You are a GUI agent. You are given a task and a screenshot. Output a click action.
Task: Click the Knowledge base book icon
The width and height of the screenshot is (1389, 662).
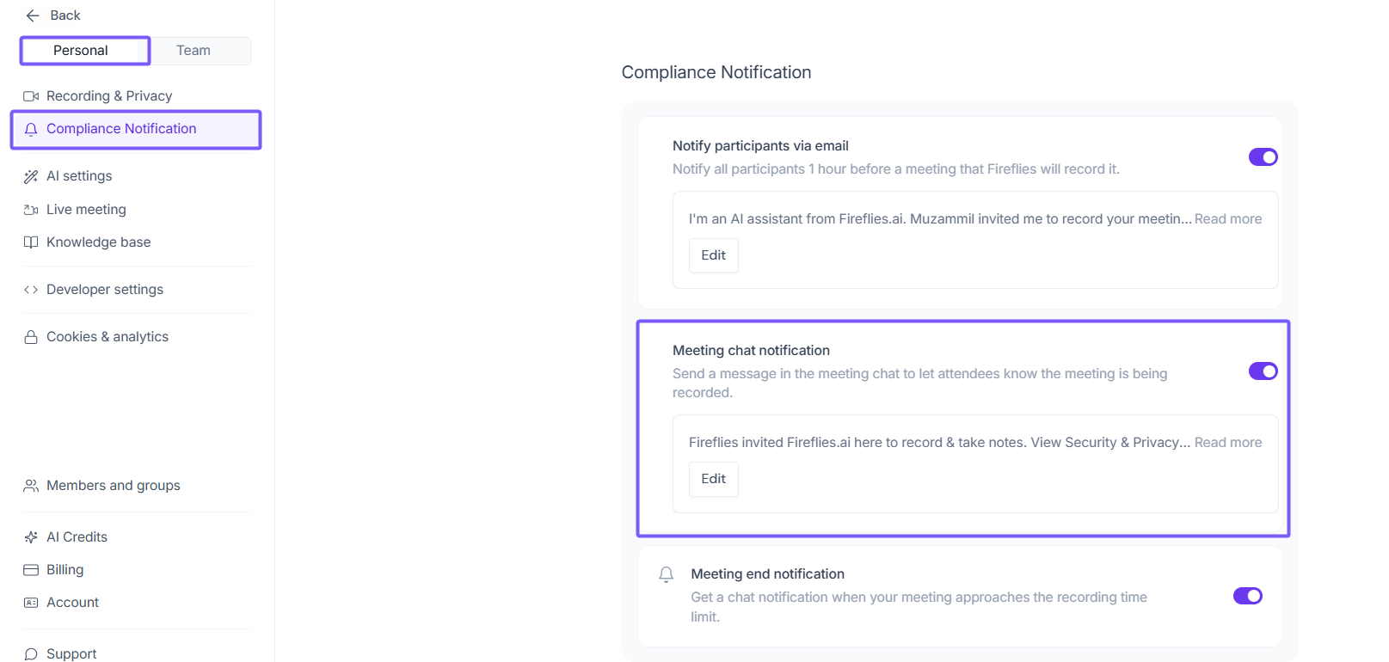[x=31, y=242]
